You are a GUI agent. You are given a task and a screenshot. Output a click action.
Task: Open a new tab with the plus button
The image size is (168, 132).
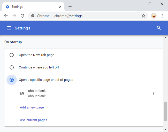click(x=70, y=7)
